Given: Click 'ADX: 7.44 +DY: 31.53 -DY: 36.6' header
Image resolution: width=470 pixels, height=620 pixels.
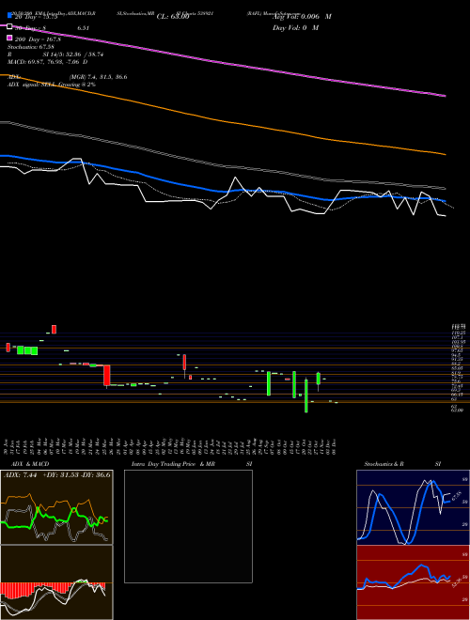Looking at the screenshot, I should point(57,474).
